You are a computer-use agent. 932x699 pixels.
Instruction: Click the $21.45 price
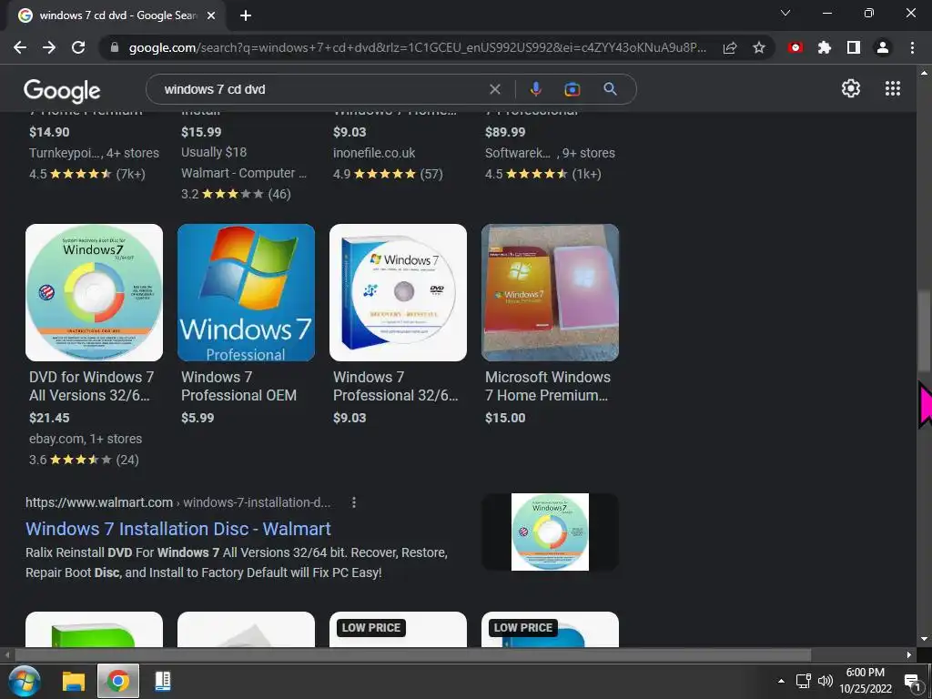click(x=49, y=418)
